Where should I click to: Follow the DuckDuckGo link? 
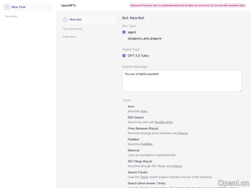pos(164,122)
